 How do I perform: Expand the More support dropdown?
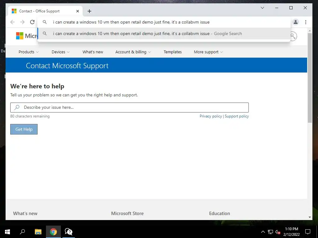[208, 52]
